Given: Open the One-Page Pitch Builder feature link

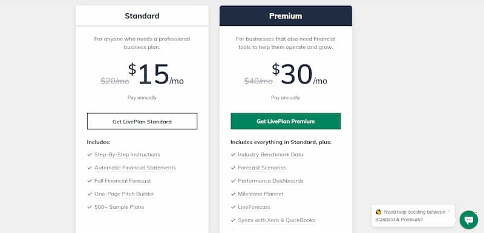Looking at the screenshot, I should tap(124, 194).
